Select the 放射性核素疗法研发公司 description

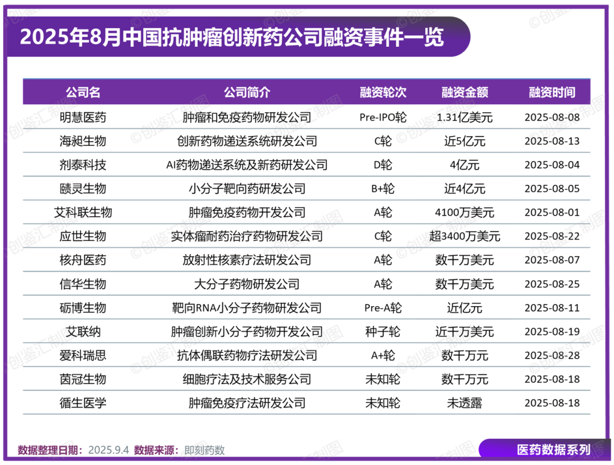point(247,260)
